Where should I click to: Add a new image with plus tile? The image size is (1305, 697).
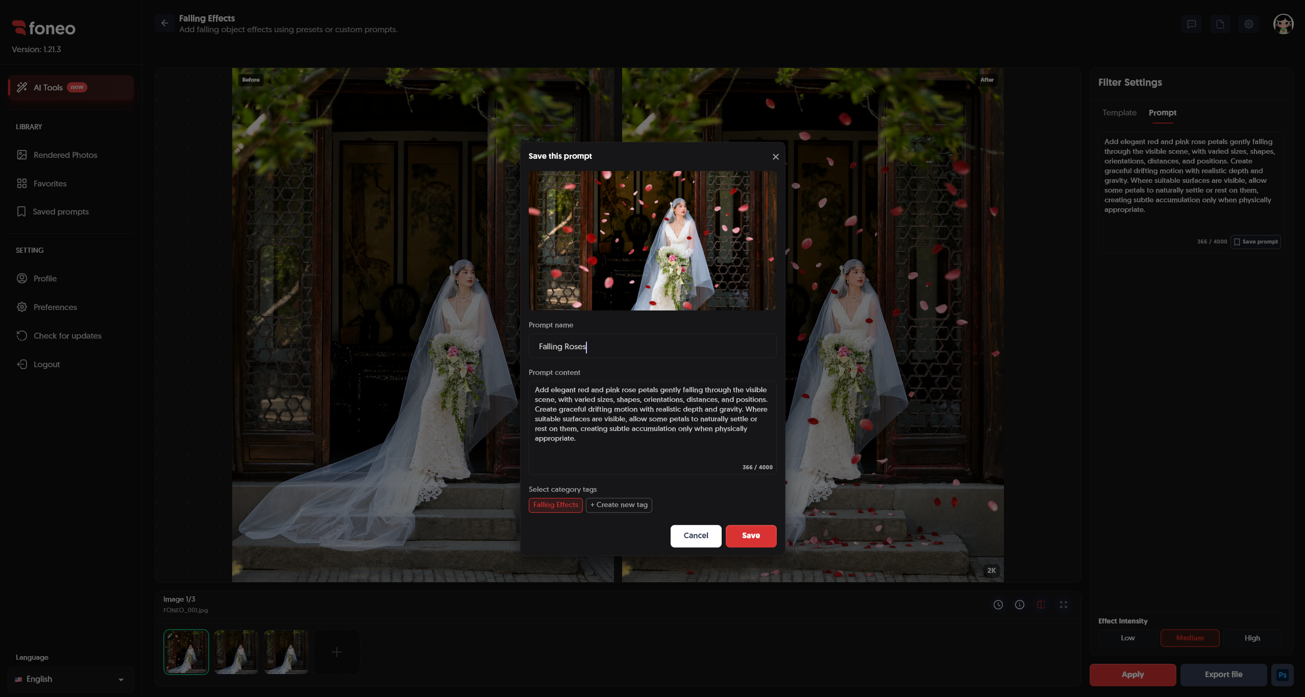[336, 652]
